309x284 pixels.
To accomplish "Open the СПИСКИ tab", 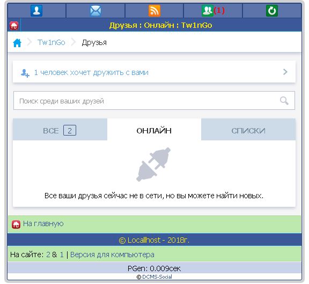I will click(248, 130).
